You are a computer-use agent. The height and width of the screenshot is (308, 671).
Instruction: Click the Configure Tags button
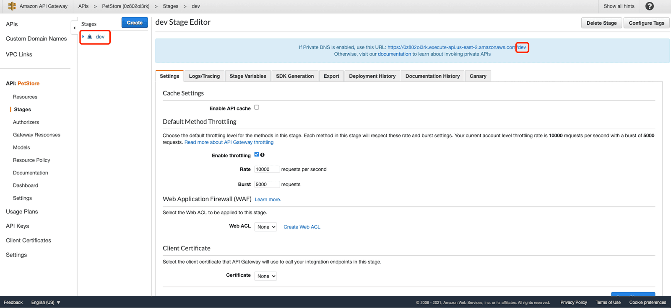[x=646, y=23]
